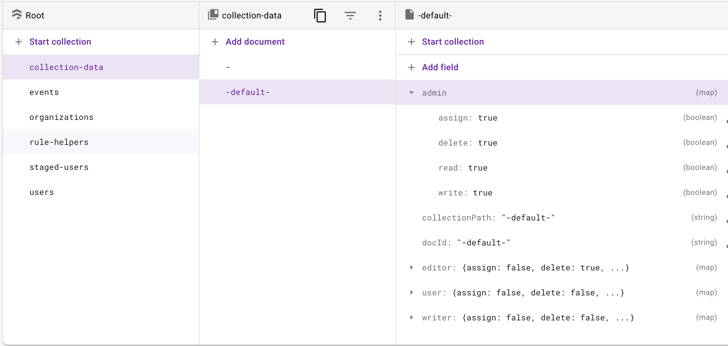
Task: Collapse the admin map field
Action: (411, 93)
